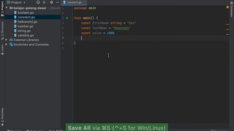The height and width of the screenshot is (131, 234).
Task: Expand Scratches and Consoles node
Action: (x=7, y=44)
